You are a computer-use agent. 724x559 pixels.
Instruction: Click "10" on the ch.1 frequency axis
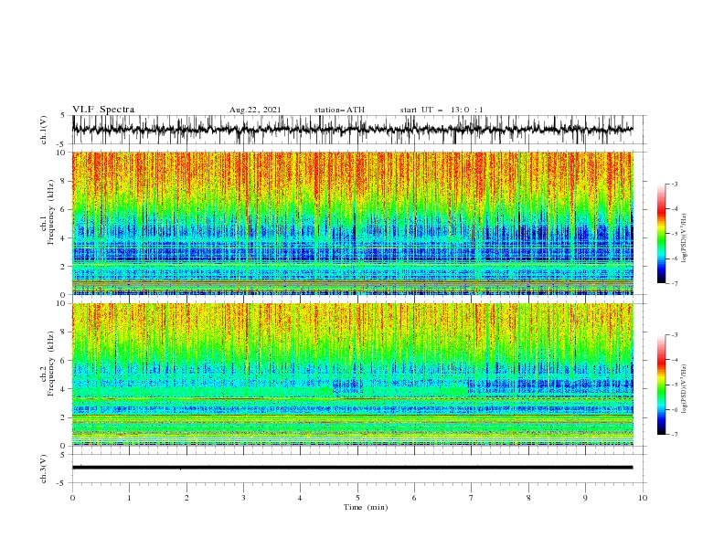pos(61,153)
